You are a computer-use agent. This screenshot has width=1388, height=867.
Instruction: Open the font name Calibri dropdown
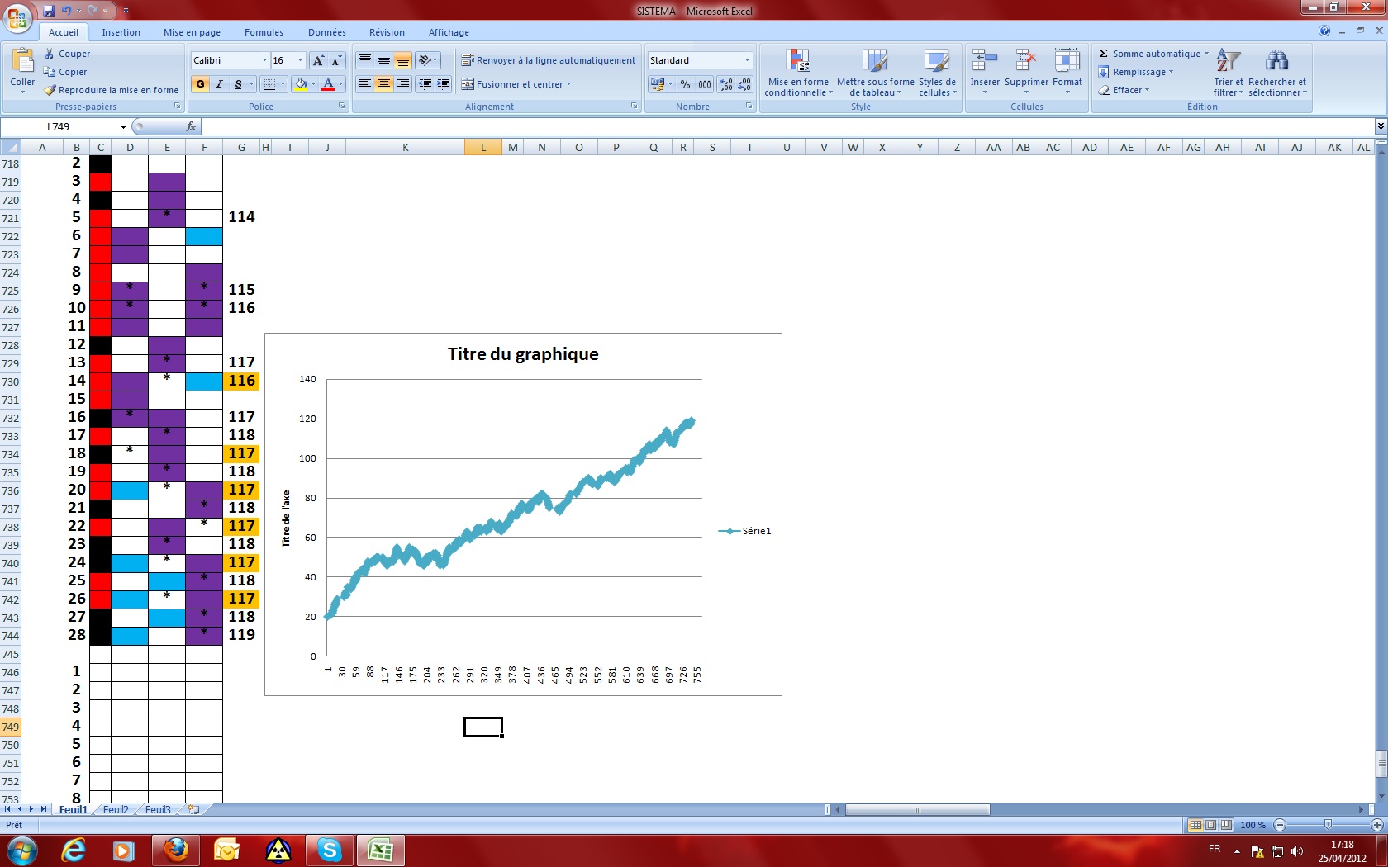click(264, 60)
